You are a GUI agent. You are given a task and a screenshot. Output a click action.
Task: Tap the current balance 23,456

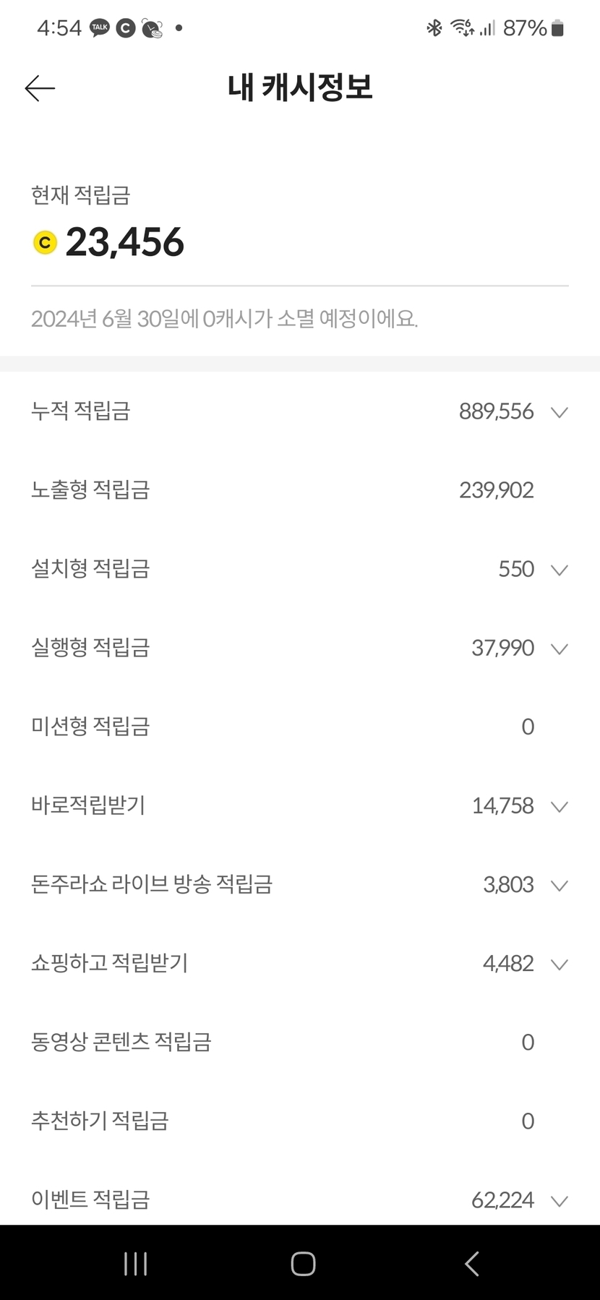[x=125, y=242]
